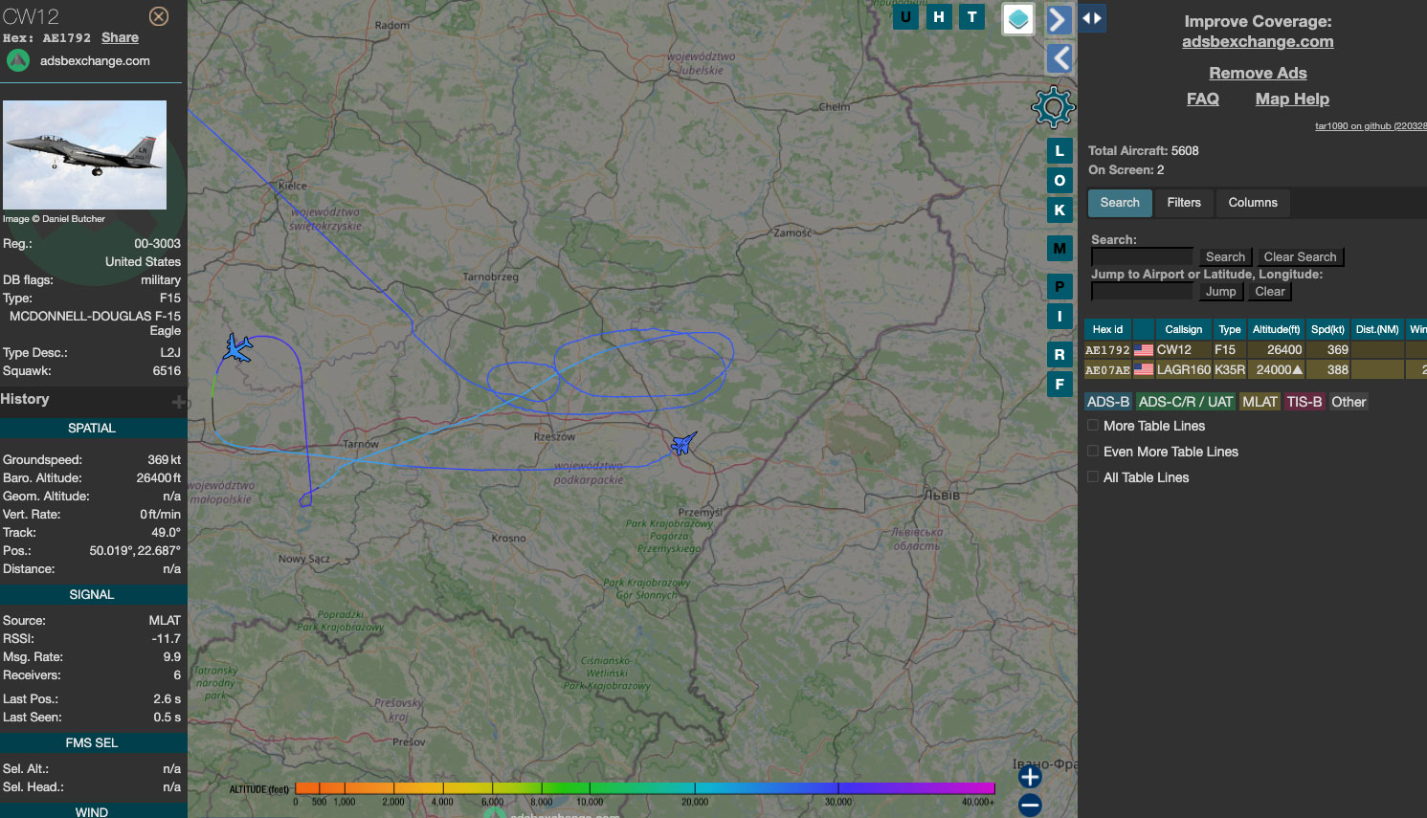This screenshot has height=818, width=1427.
Task: Sort table by Hex id column
Action: (x=1107, y=329)
